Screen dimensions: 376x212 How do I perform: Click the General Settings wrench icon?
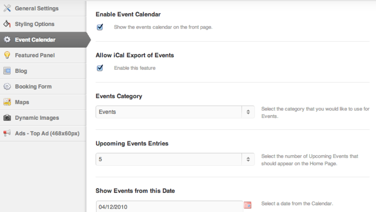(7, 8)
